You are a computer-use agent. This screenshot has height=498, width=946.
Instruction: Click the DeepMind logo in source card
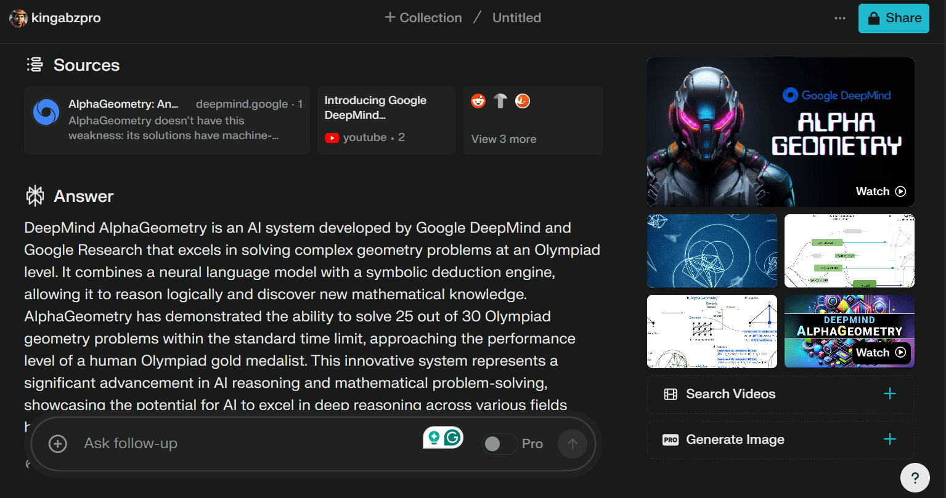(x=46, y=112)
